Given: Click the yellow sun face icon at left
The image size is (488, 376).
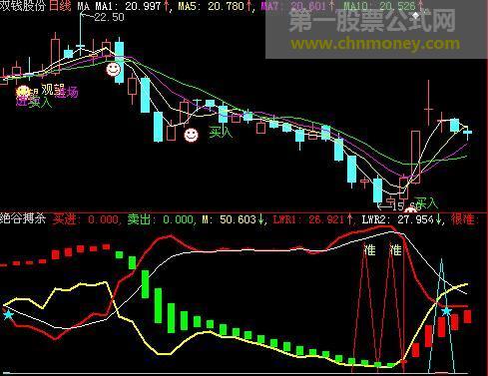Looking at the screenshot, I should point(23,92).
